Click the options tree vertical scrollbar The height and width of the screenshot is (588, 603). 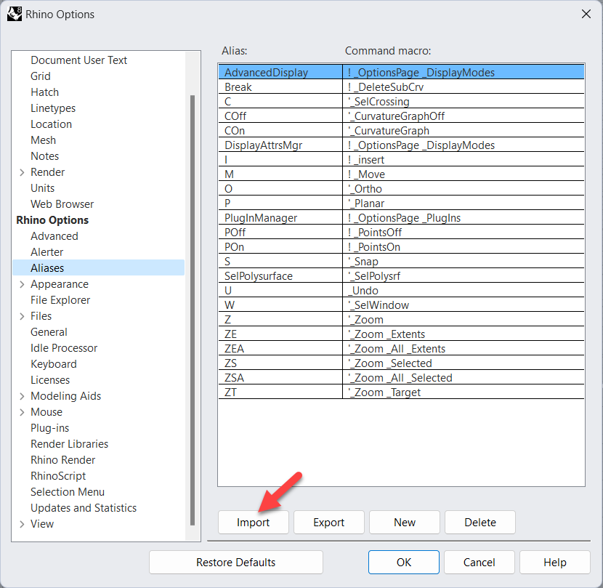coord(193,310)
